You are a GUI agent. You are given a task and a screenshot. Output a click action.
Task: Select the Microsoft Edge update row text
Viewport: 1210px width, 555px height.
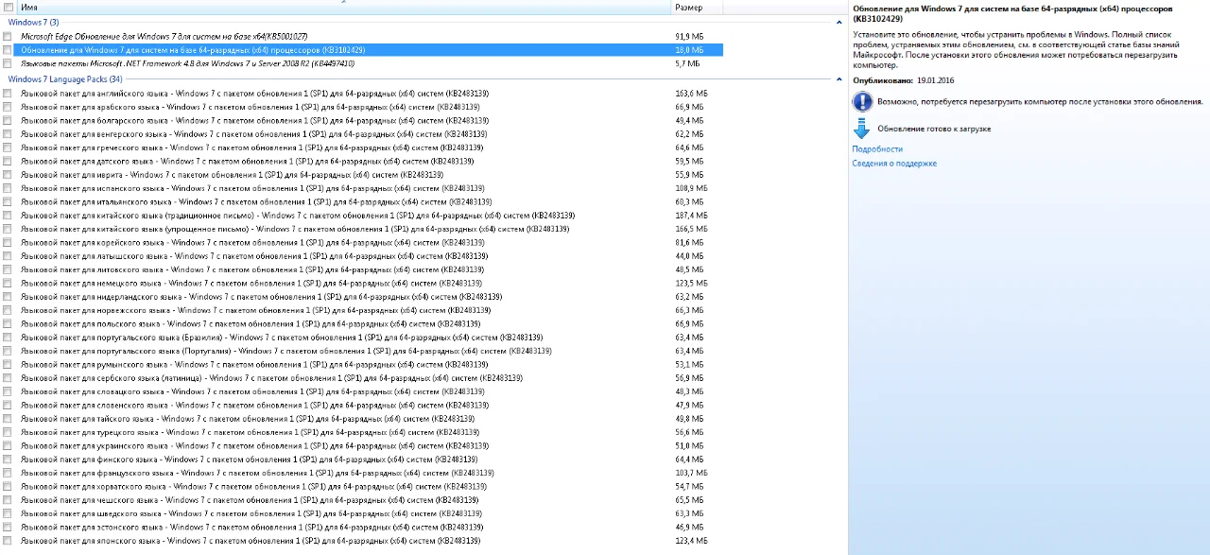(164, 36)
